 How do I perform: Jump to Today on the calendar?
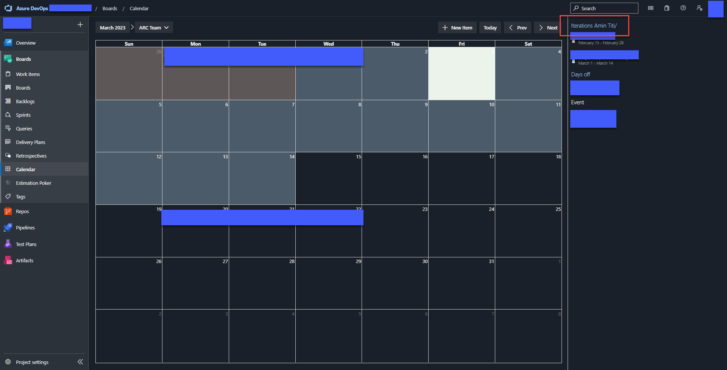click(490, 27)
